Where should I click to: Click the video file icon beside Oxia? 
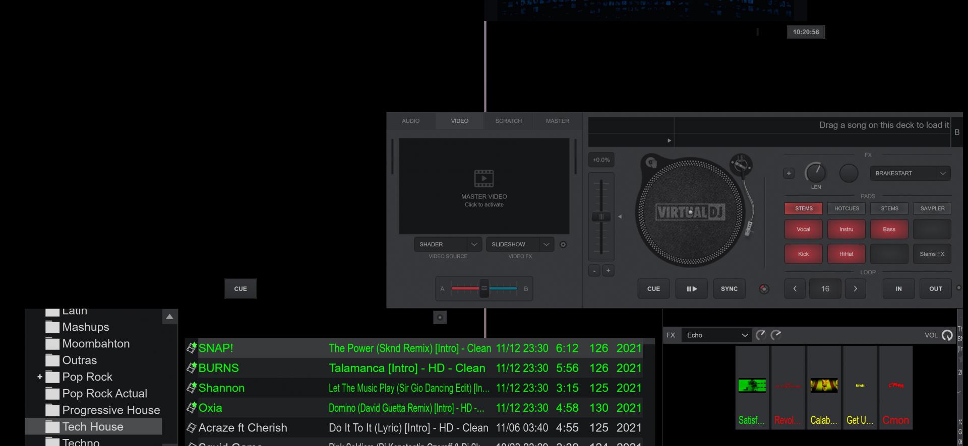point(191,408)
